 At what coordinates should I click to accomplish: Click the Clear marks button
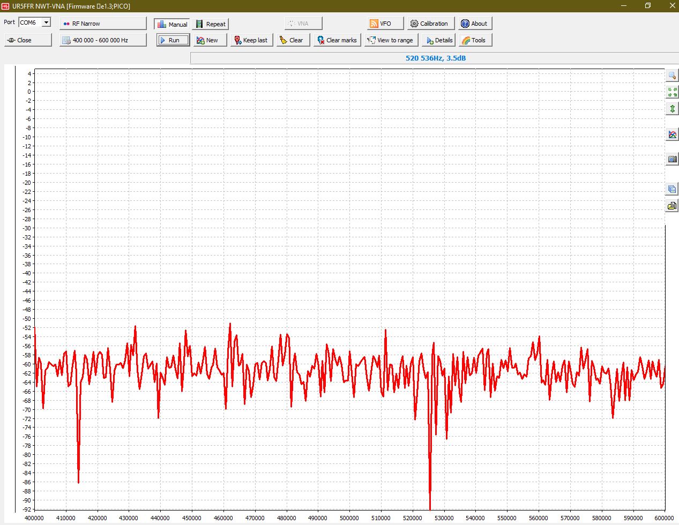tap(337, 40)
